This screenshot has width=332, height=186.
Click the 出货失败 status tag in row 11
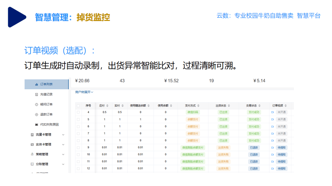[x=223, y=162]
